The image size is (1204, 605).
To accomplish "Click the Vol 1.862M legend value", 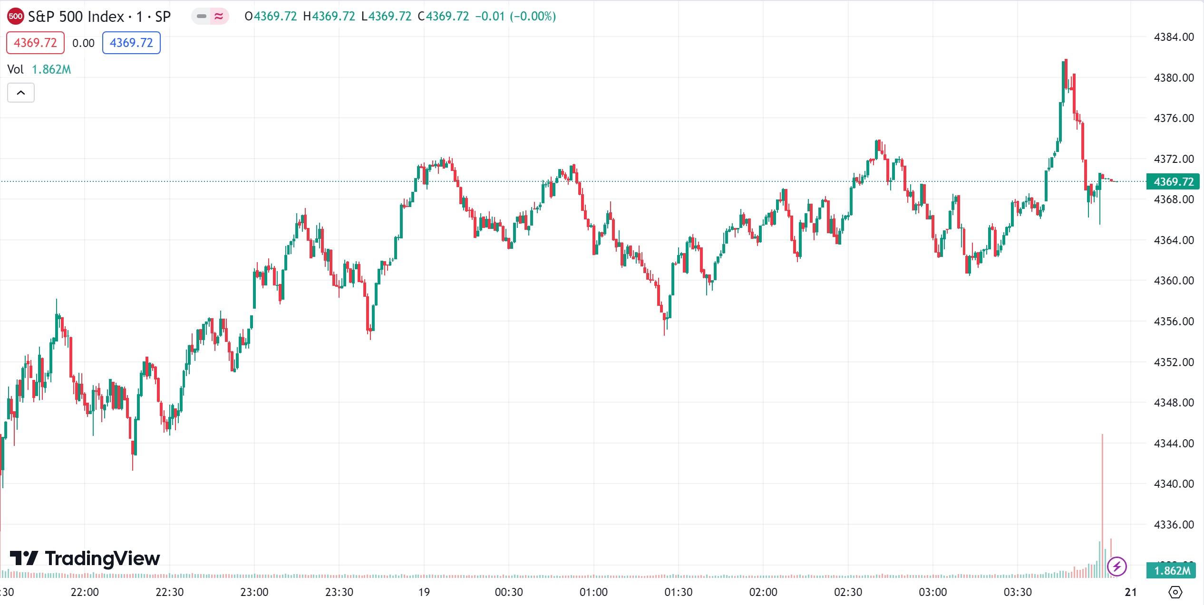I will (x=51, y=69).
